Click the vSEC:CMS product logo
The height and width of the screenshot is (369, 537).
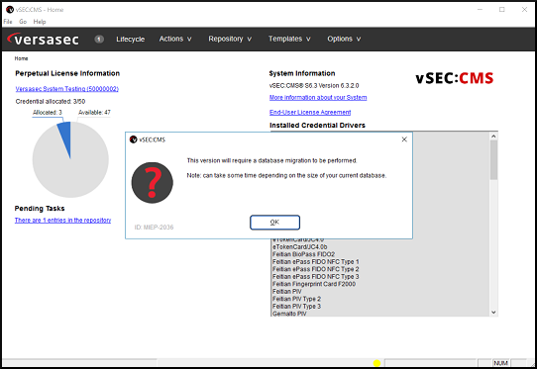pyautogui.click(x=455, y=78)
